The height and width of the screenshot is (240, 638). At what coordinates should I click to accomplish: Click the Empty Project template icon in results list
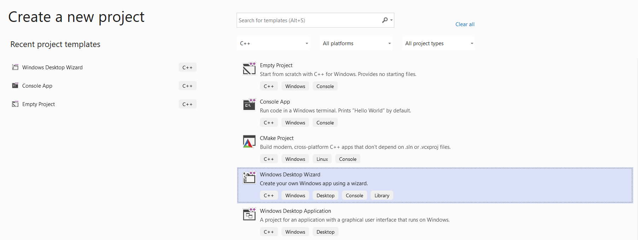[249, 69]
